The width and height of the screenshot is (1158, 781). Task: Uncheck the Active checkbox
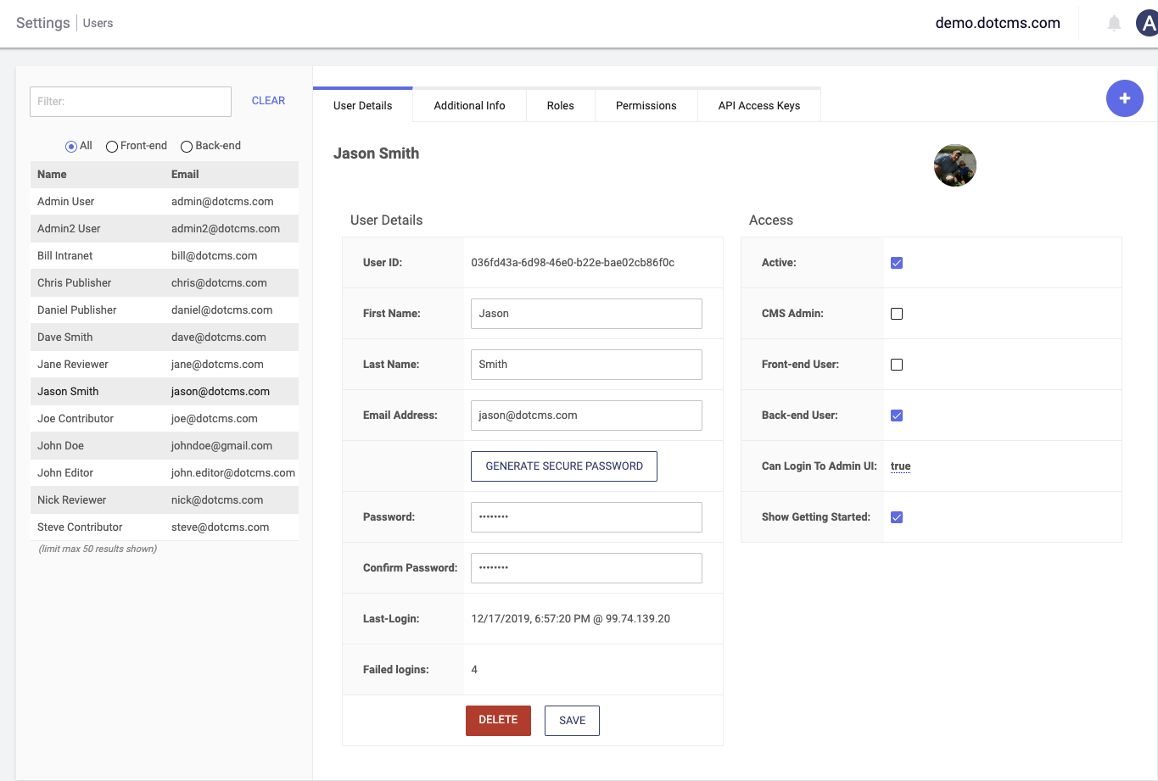tap(897, 263)
